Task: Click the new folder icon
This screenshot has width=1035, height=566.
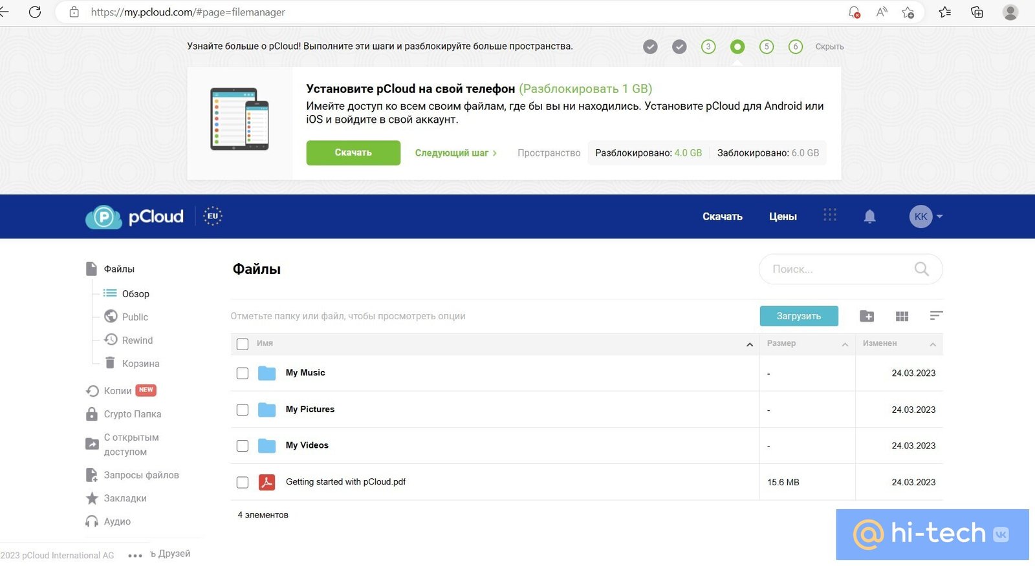Action: pyautogui.click(x=867, y=316)
